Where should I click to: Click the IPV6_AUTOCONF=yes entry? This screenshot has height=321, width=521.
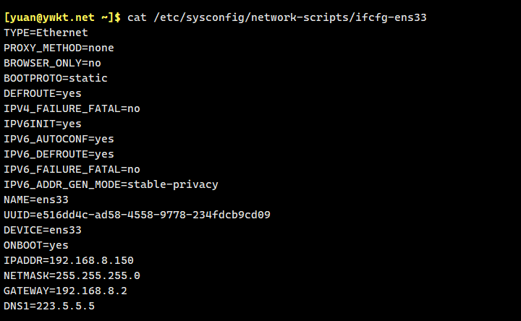click(x=59, y=139)
